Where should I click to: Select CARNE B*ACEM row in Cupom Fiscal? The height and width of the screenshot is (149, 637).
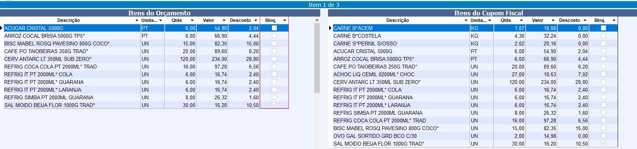[475, 28]
